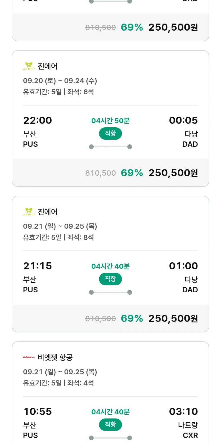Image resolution: width=221 pixels, height=445 pixels.
Task: Tap the 00:05 arrival time at 다낭
Action: (183, 120)
